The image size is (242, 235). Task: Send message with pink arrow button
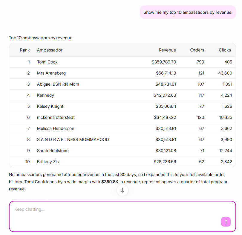click(x=226, y=222)
